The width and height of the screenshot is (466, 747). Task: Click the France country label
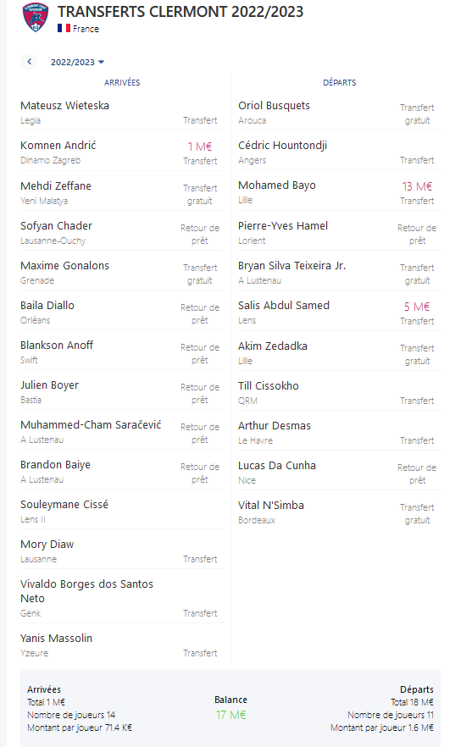click(86, 29)
